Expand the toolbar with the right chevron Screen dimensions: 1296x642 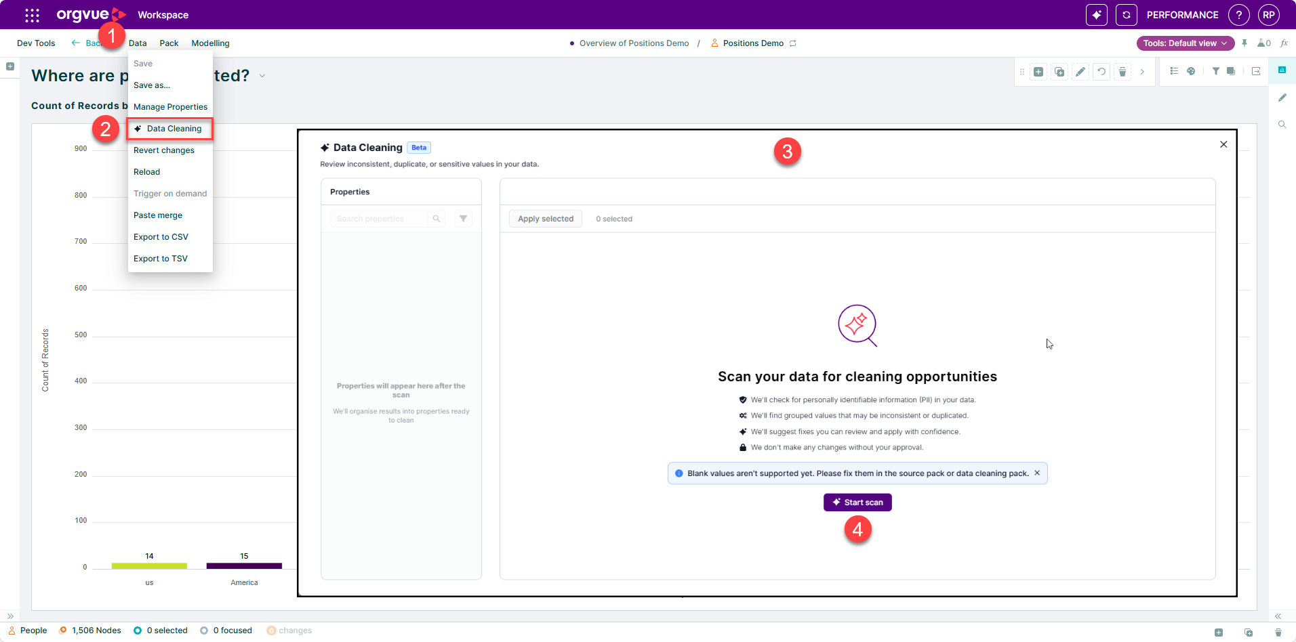(x=1142, y=72)
